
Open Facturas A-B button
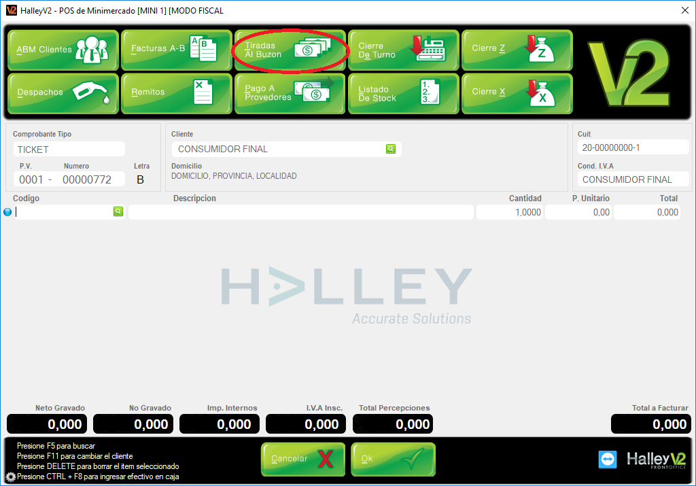pos(177,50)
